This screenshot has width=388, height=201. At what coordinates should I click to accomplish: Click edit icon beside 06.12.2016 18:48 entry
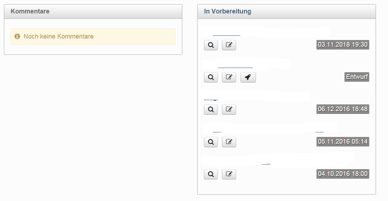tap(229, 110)
